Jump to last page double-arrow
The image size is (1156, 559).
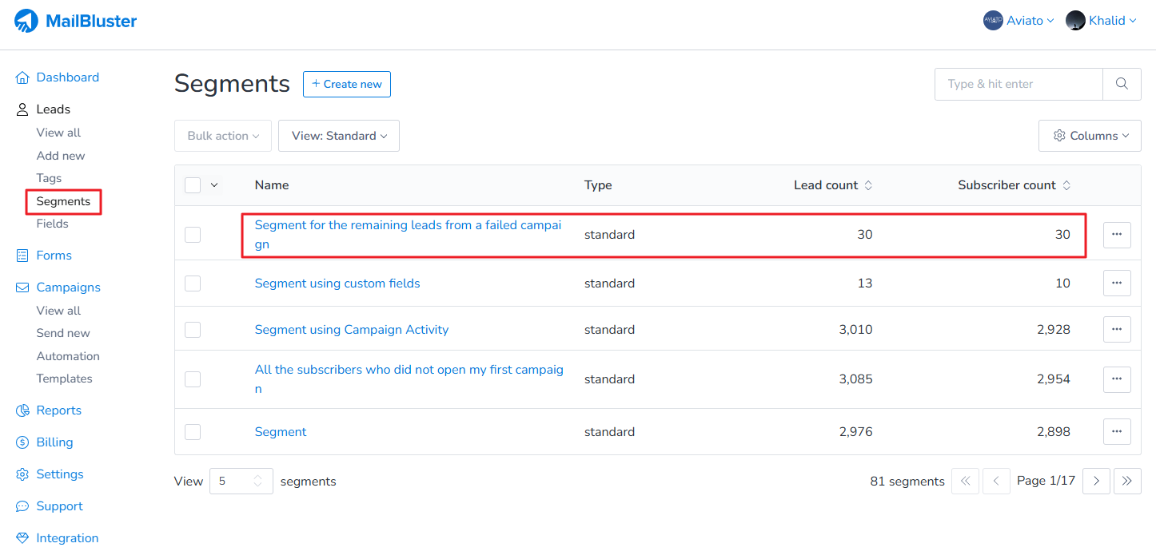1127,481
